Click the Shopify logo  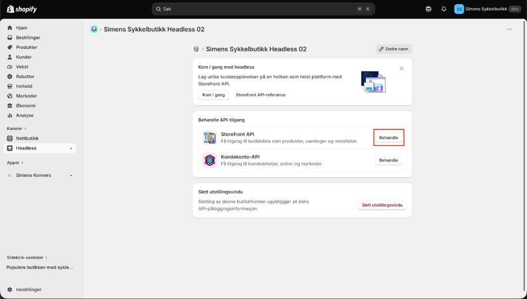coord(22,9)
